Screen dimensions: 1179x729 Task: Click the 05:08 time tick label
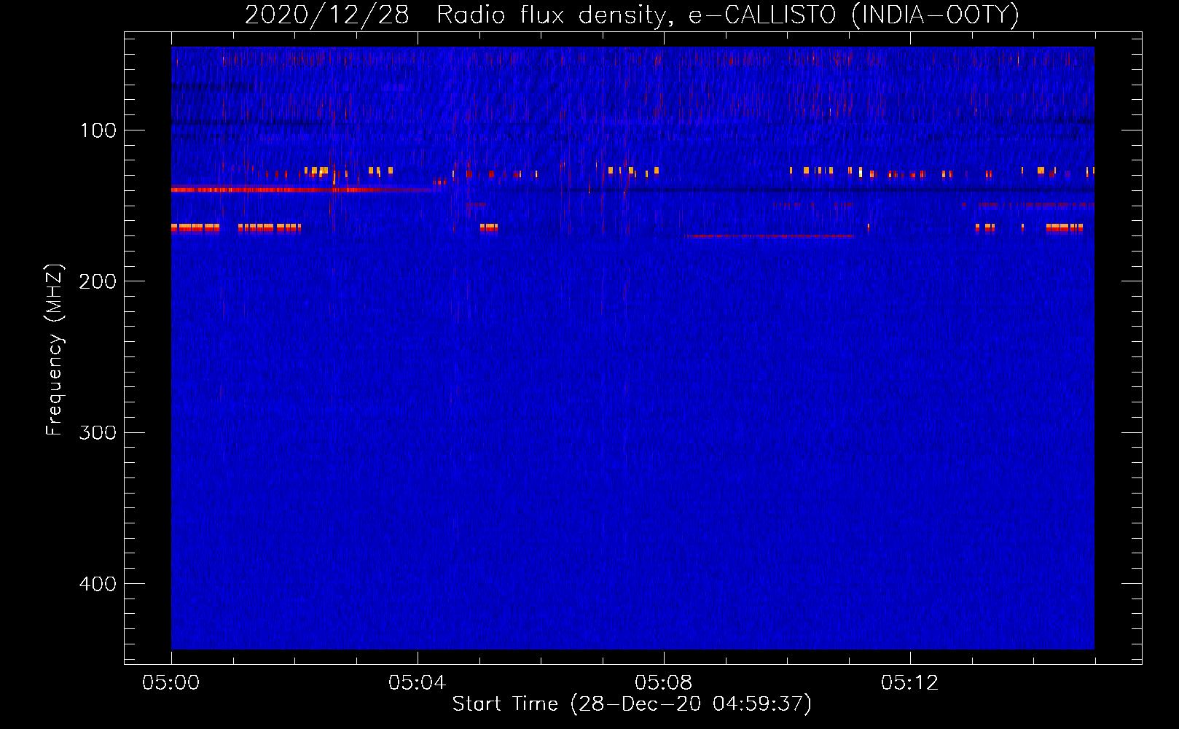pyautogui.click(x=663, y=683)
